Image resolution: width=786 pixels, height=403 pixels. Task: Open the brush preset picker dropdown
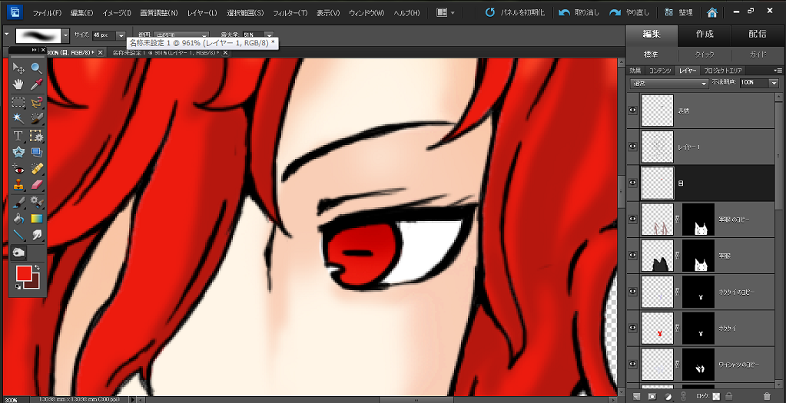click(66, 35)
